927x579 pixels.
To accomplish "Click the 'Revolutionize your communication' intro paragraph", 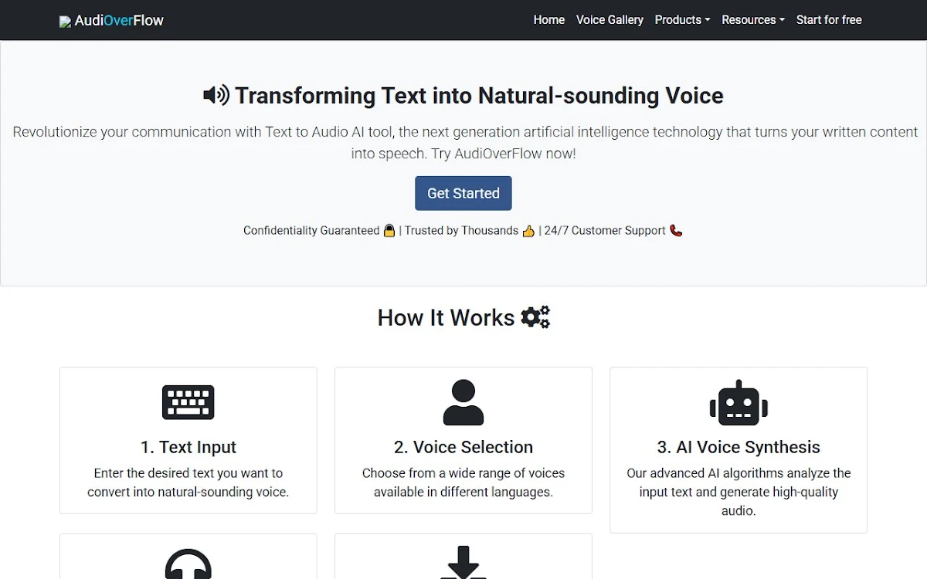I will coord(463,142).
